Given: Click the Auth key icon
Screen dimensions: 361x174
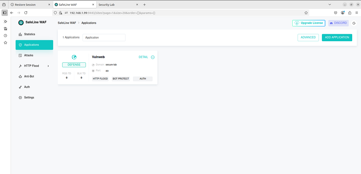Looking at the screenshot, I should 20,87.
